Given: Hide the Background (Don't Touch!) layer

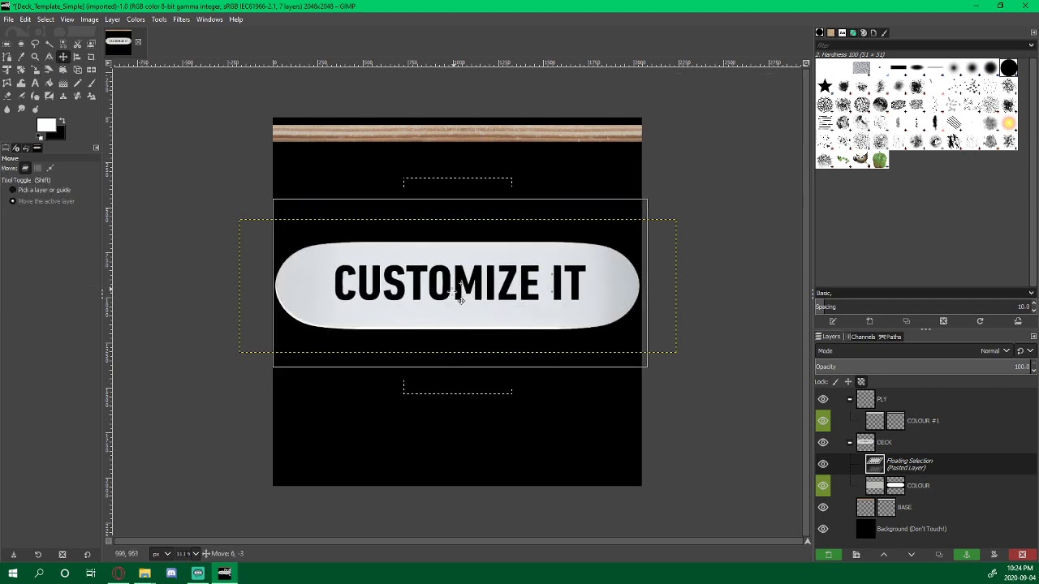Looking at the screenshot, I should 823,529.
